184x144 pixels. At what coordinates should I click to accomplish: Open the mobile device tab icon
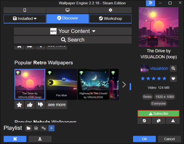coord(25,10)
